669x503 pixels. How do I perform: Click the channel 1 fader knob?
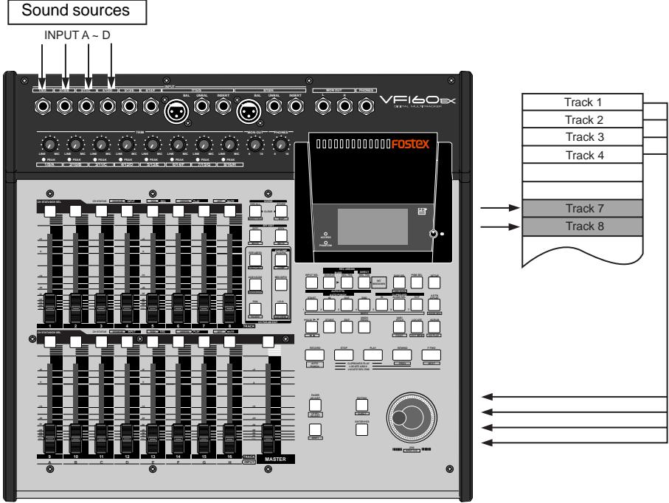click(50, 308)
